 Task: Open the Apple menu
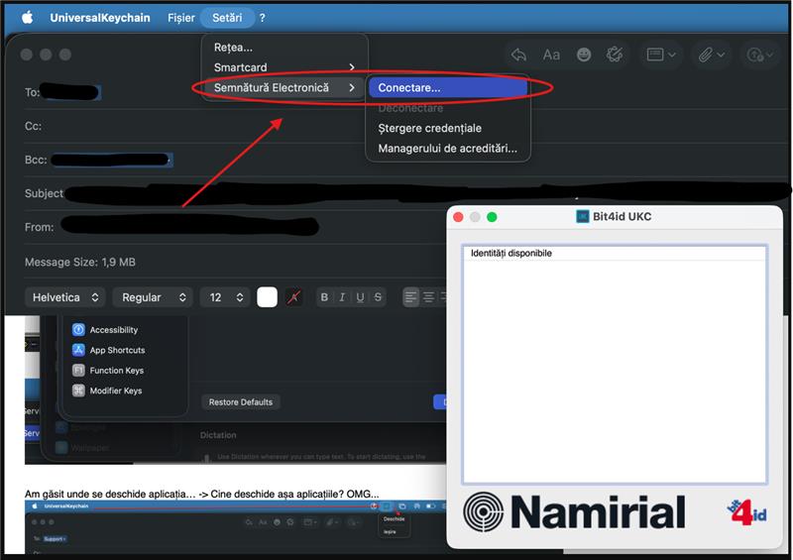[x=28, y=18]
